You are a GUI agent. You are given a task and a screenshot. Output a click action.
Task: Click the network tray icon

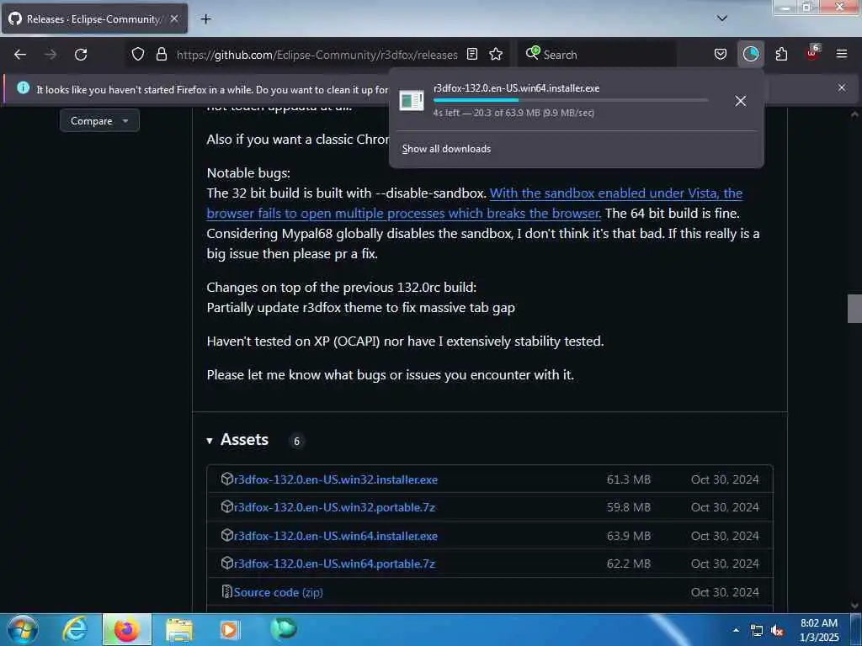click(757, 631)
